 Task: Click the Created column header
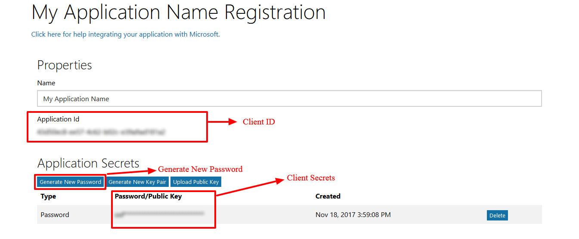[328, 196]
